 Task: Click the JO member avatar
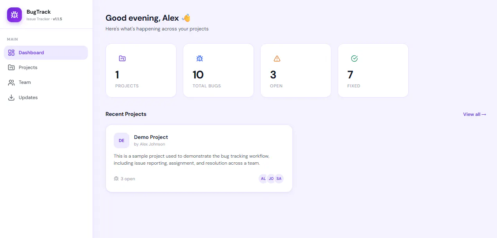271,179
